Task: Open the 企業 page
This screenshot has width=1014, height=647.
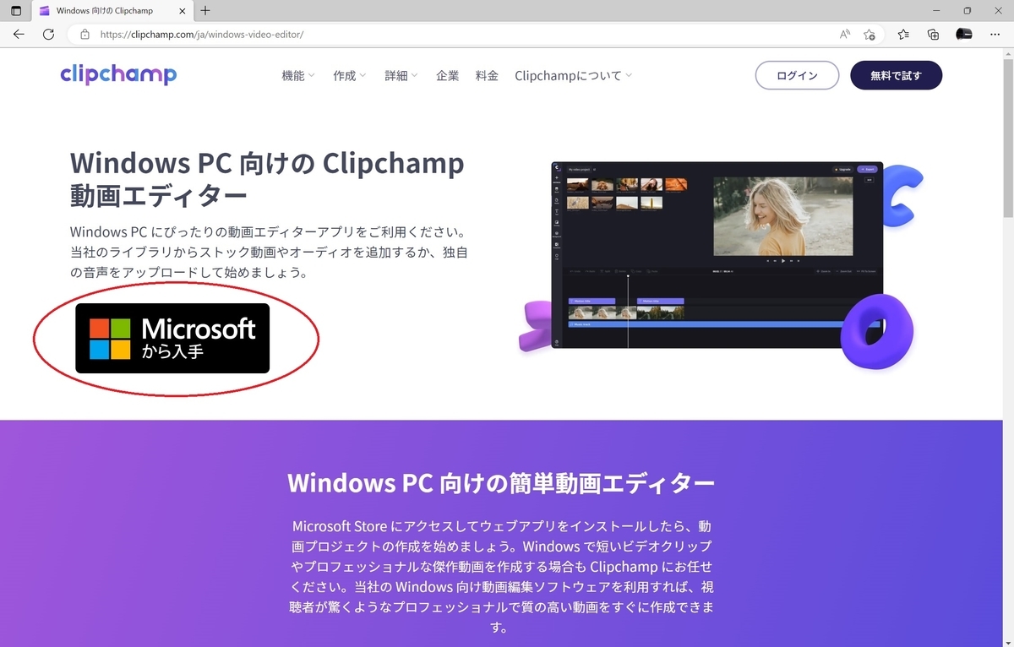Action: tap(448, 75)
